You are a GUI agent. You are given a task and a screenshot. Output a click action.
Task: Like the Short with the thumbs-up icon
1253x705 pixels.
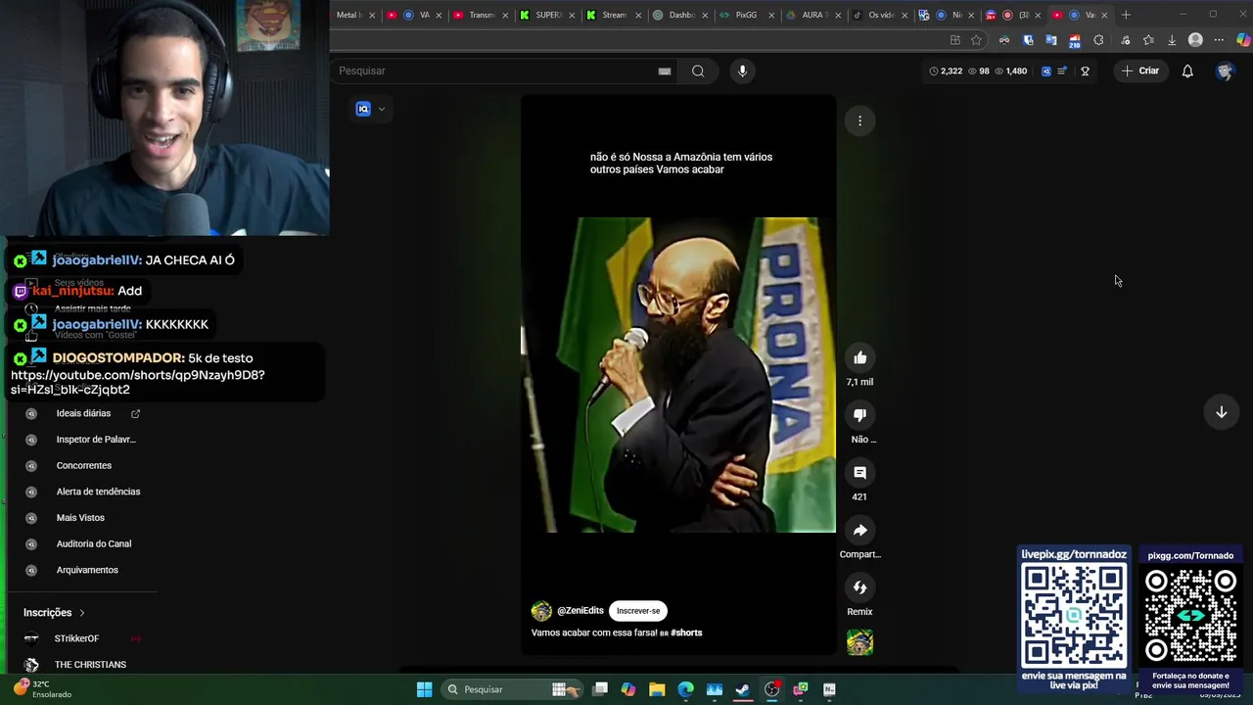(x=859, y=358)
